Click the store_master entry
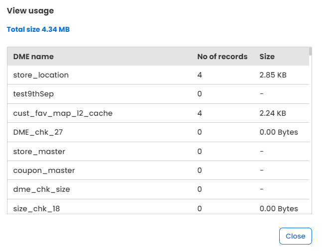 coord(39,152)
